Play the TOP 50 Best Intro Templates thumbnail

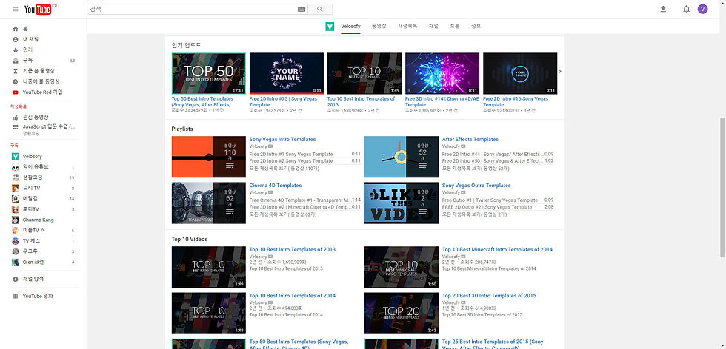pyautogui.click(x=208, y=73)
